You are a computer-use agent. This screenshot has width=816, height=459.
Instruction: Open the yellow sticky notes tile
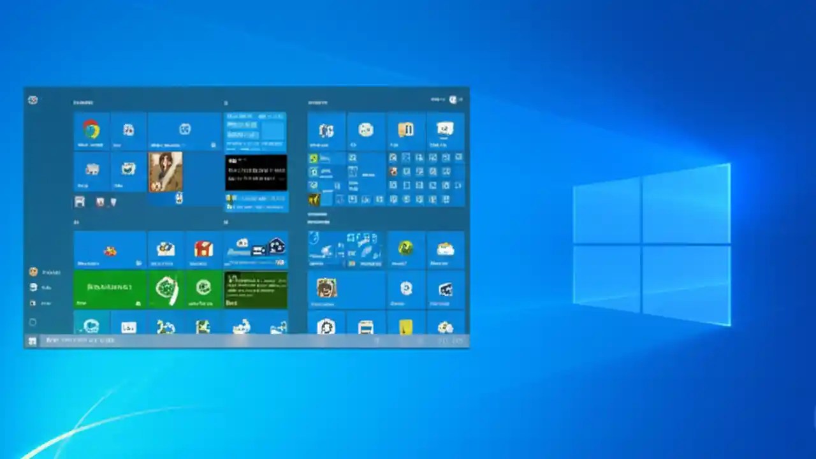(x=406, y=327)
